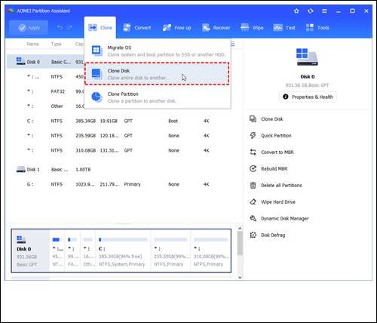
Task: Choose Clone Partition from Clone dropdown
Action: pyautogui.click(x=158, y=97)
